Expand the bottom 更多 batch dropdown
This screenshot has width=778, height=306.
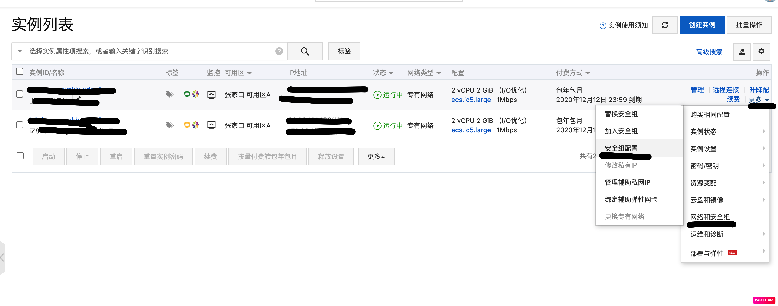point(376,156)
